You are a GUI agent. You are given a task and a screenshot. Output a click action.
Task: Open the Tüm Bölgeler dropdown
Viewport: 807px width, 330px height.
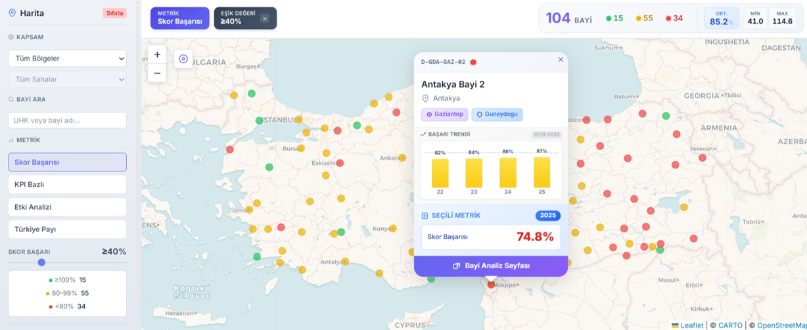click(x=67, y=59)
